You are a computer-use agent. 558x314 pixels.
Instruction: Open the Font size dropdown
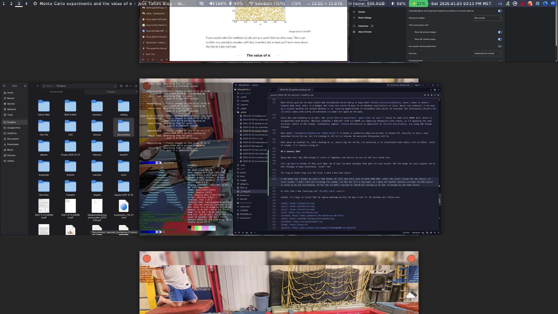point(487,53)
